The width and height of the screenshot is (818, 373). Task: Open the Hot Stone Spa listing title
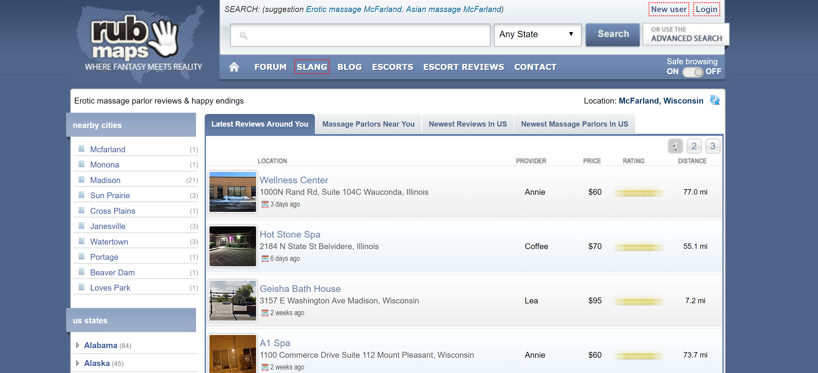(x=290, y=234)
